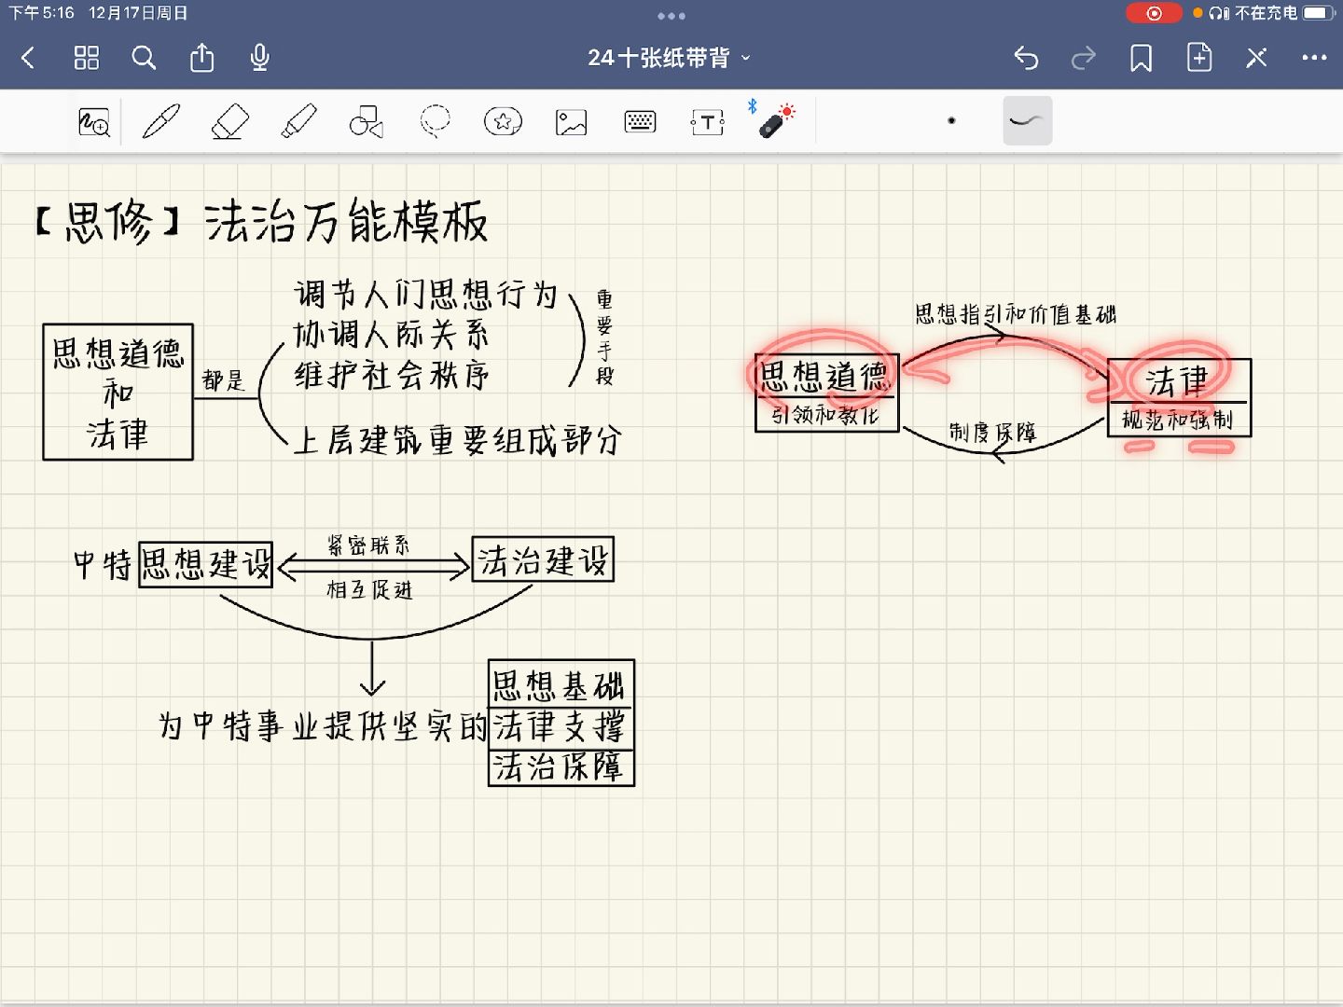Select the Shapes tool
This screenshot has height=1007, width=1343.
coord(367,121)
